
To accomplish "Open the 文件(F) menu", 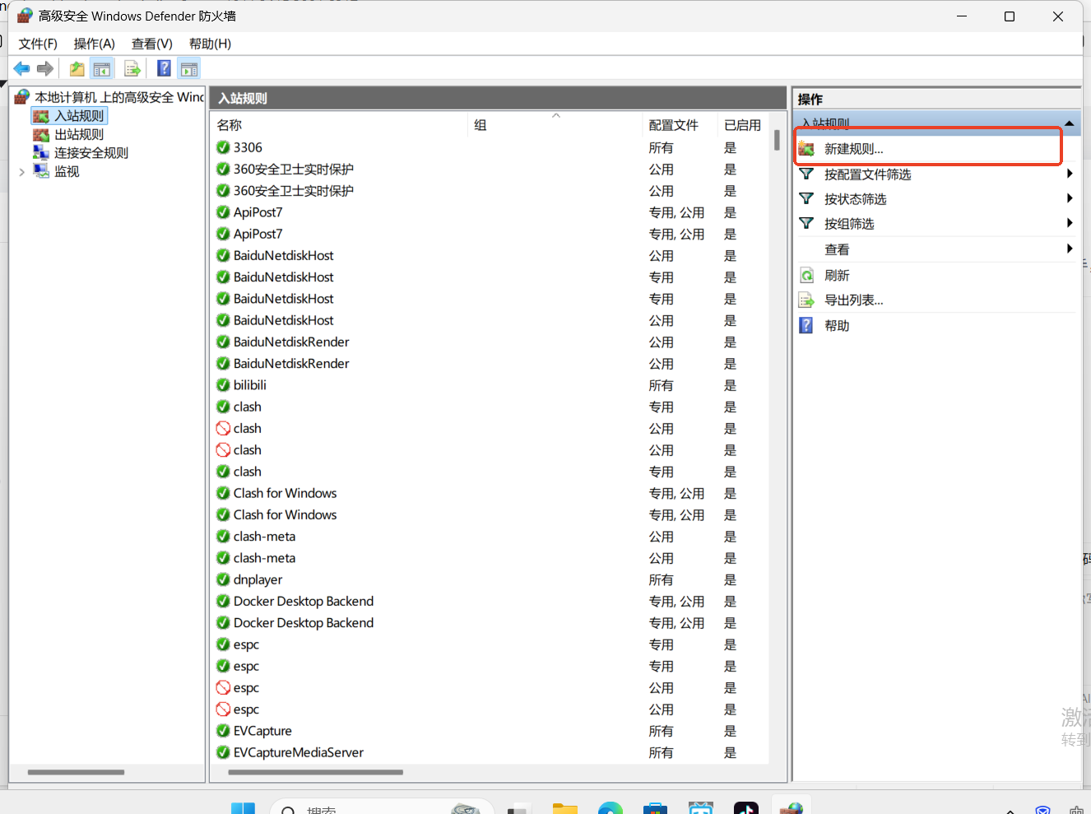I will pyautogui.click(x=38, y=44).
